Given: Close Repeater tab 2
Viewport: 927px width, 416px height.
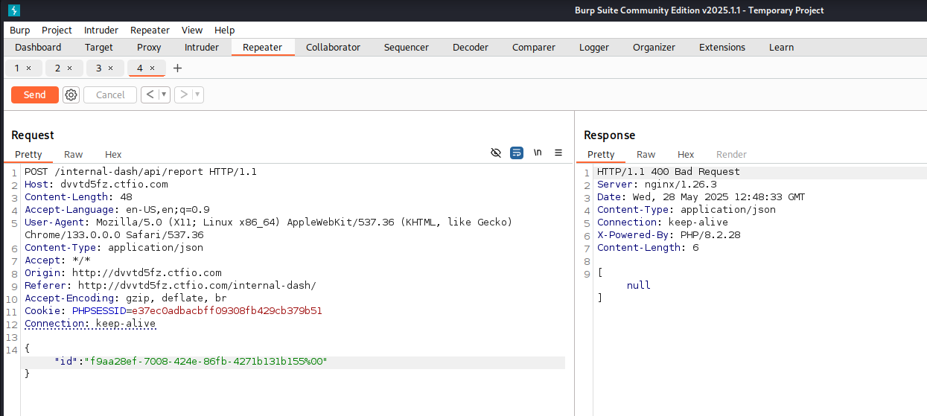Looking at the screenshot, I should click(x=70, y=68).
